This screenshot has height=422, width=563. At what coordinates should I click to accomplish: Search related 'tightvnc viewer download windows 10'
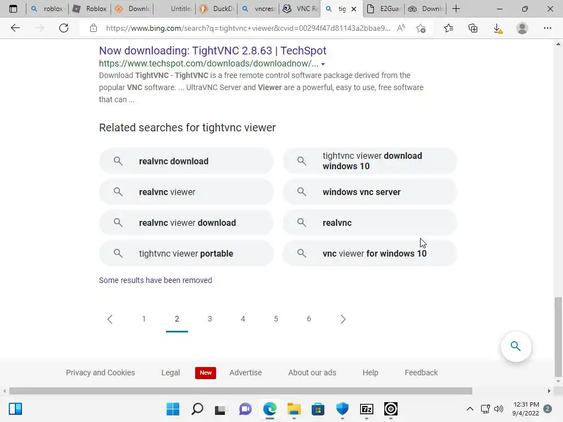pos(370,161)
